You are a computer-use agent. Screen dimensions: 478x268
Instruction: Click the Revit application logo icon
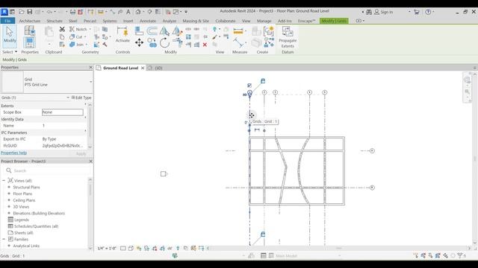tap(4, 12)
